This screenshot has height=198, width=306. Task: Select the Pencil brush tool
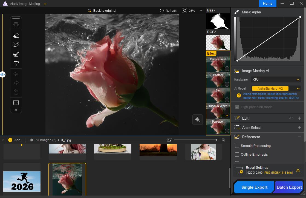(16, 45)
